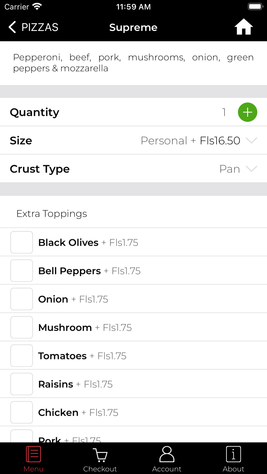Open the Crust Type dropdown chevron
This screenshot has height=474, width=267.
coord(251,169)
